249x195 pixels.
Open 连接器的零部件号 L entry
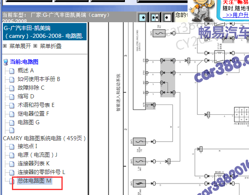click(41, 172)
